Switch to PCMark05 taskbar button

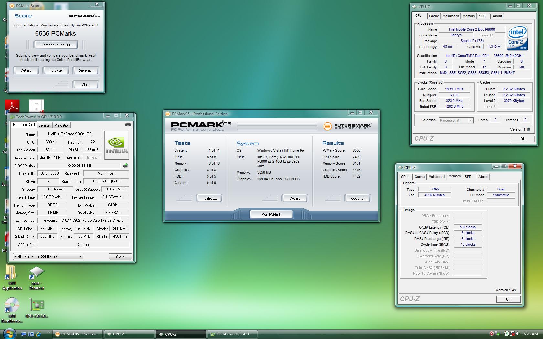point(78,334)
